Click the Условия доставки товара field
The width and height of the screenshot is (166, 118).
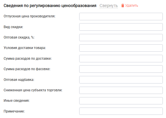121,48
